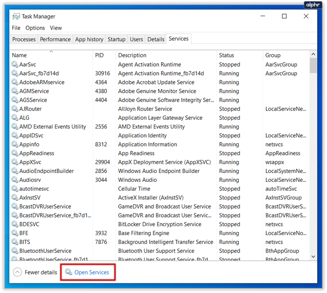Click the vertical scrollbar thumb
The image size is (327, 293).
pos(313,66)
